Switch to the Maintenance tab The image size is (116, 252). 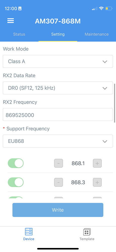(x=97, y=34)
